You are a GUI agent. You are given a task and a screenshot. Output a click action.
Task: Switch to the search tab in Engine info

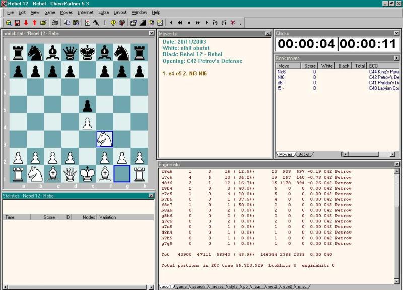[198, 287]
